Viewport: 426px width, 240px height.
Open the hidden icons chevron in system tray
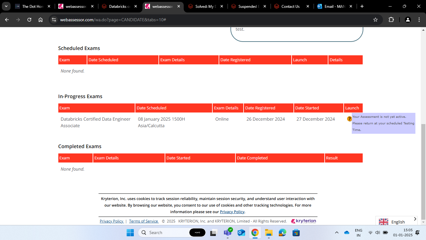336,232
